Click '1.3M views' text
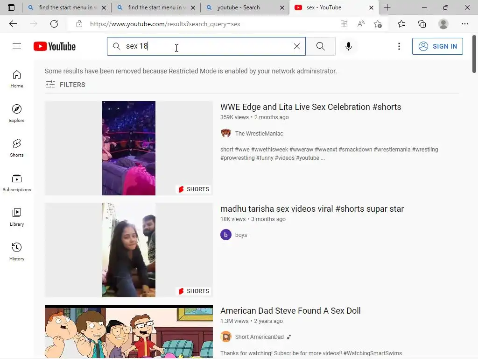This screenshot has height=359, width=478. tap(234, 321)
